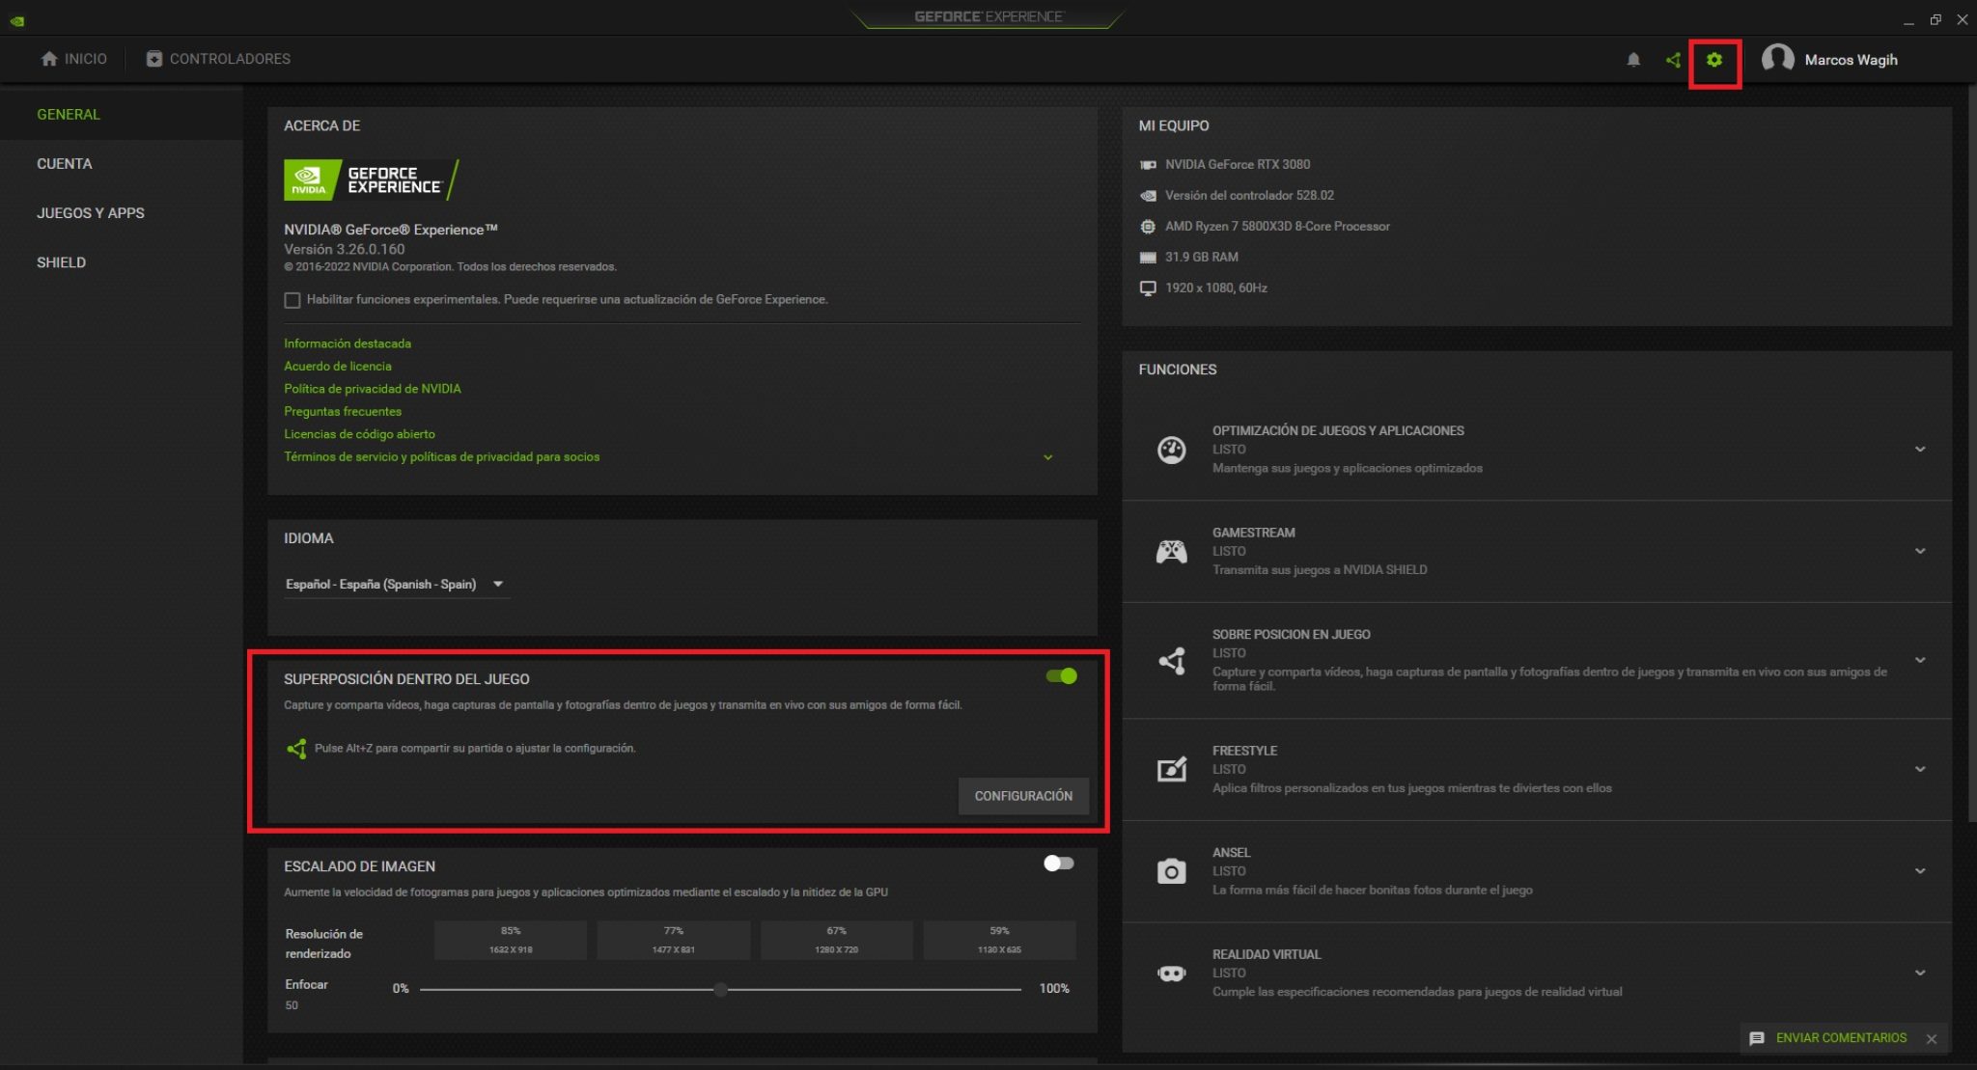This screenshot has width=1977, height=1070.
Task: Expand Términos de servicio y políticas section
Action: click(1048, 457)
